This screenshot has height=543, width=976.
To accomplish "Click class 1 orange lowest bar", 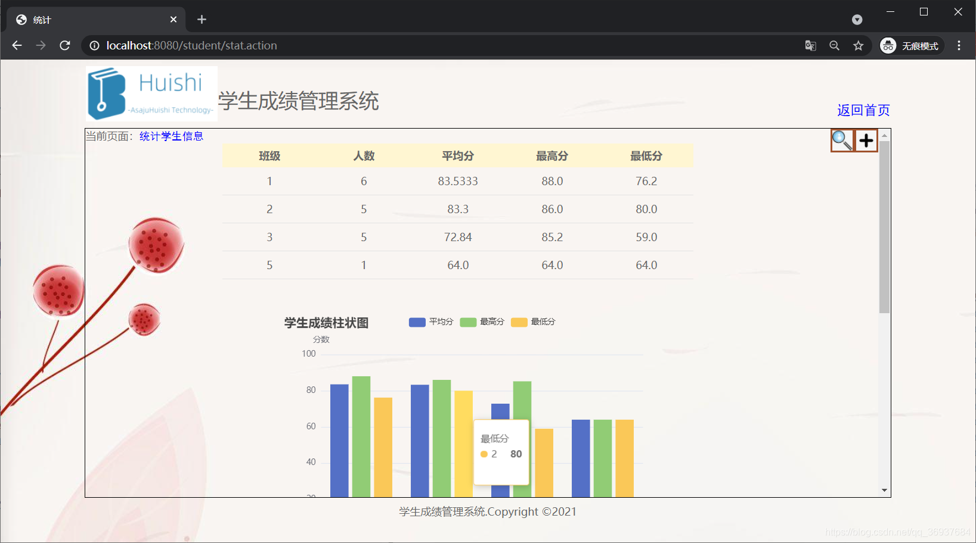I will point(383,447).
